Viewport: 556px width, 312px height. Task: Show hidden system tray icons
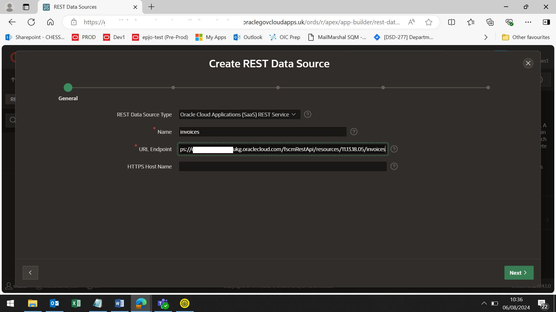click(484, 303)
